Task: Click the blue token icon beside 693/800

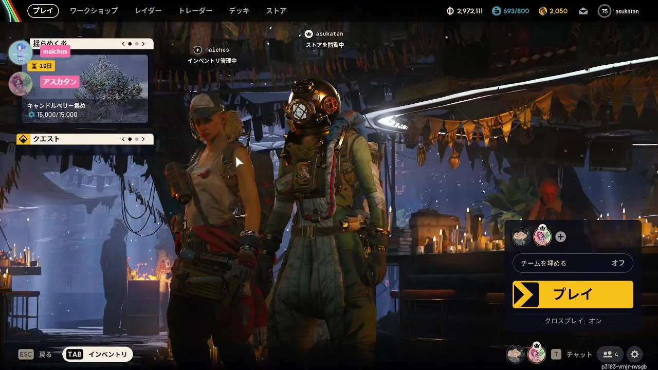Action: (496, 11)
